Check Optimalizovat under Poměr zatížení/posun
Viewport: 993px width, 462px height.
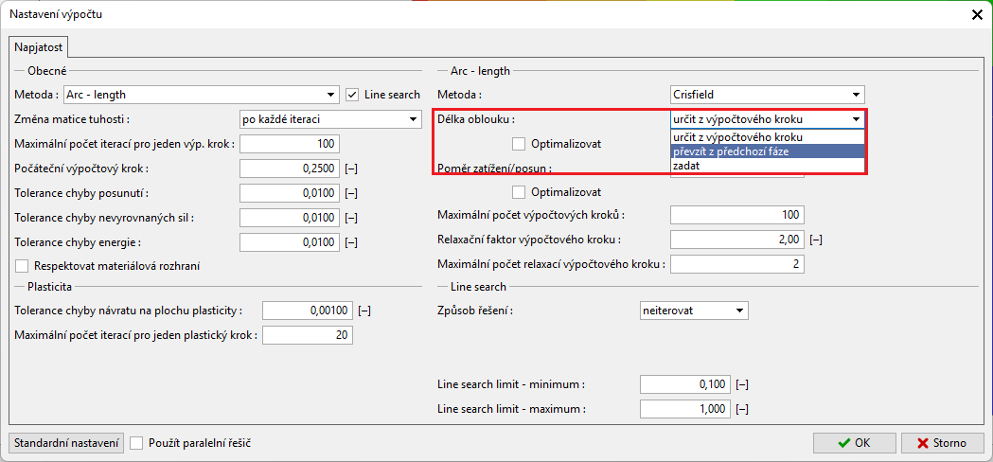click(x=519, y=192)
